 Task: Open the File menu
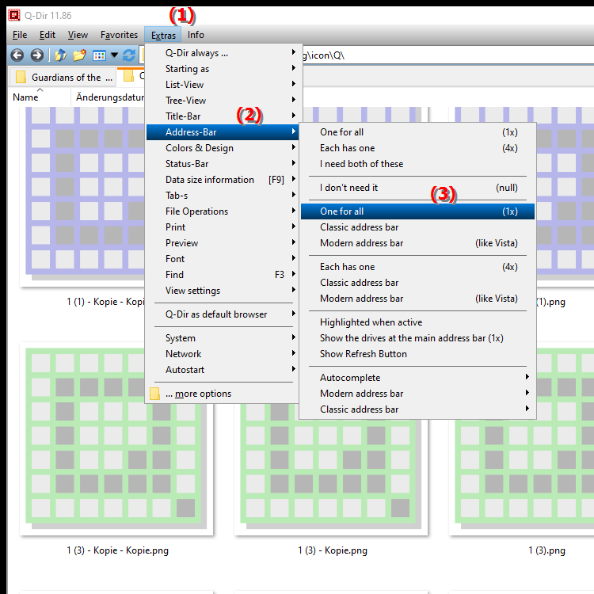[20, 35]
